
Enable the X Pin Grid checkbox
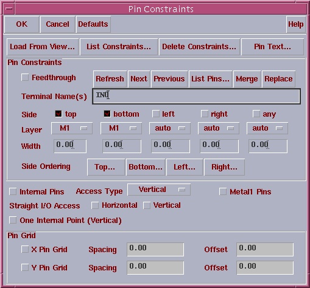coord(25,249)
